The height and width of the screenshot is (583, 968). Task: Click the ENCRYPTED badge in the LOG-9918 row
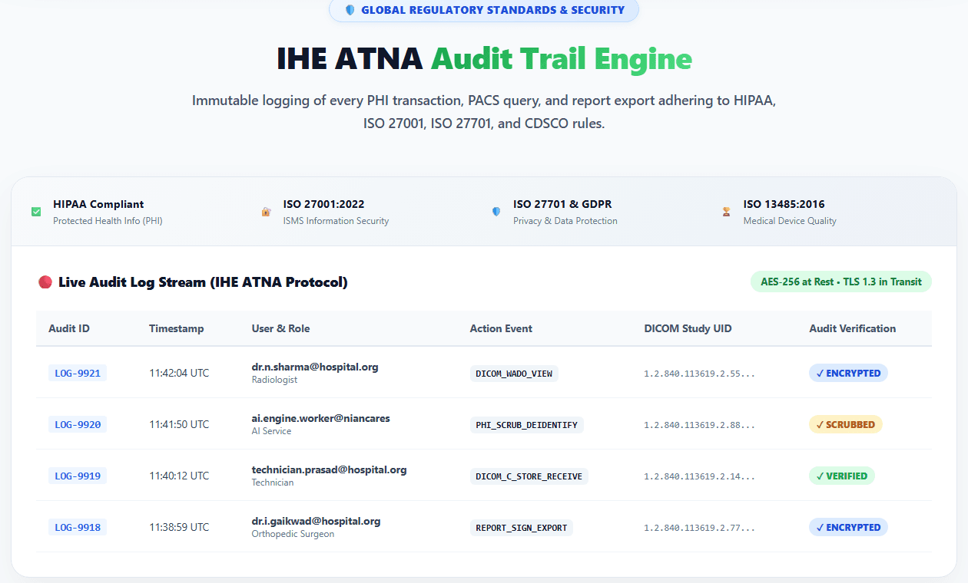[x=848, y=527]
